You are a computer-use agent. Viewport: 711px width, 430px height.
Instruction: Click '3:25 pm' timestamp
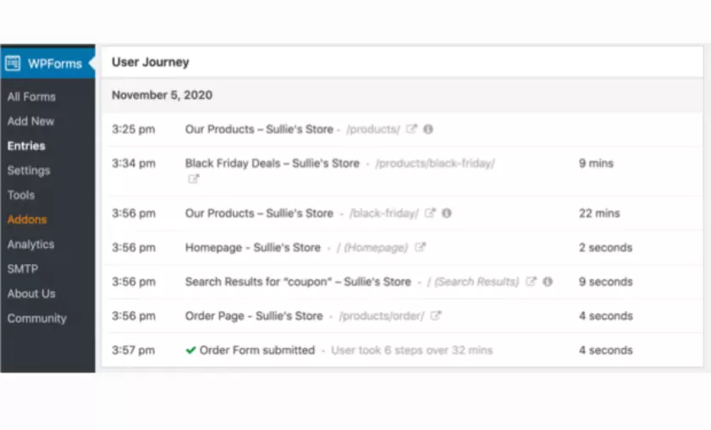pyautogui.click(x=134, y=130)
